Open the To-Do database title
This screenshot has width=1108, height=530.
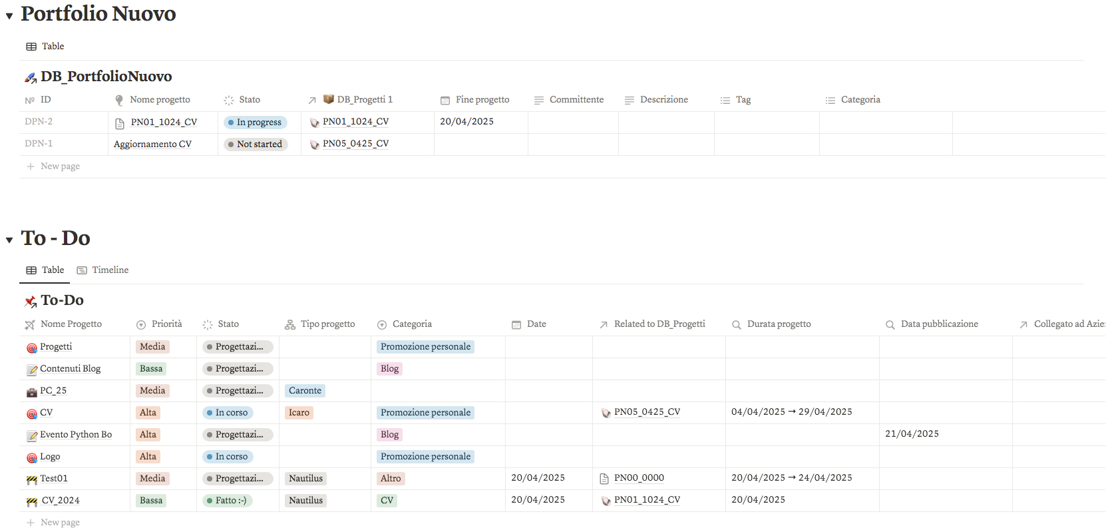pos(63,300)
